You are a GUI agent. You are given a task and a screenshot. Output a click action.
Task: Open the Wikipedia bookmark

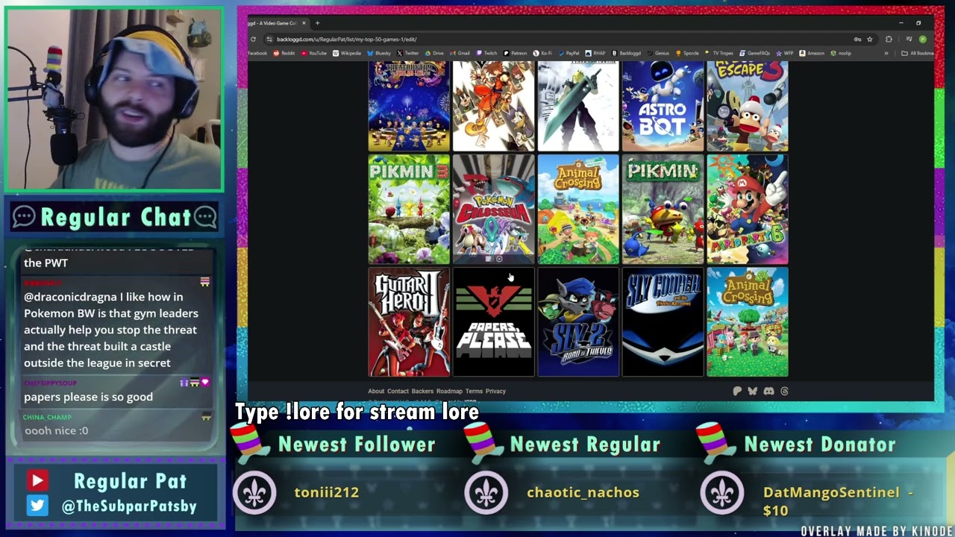[347, 53]
